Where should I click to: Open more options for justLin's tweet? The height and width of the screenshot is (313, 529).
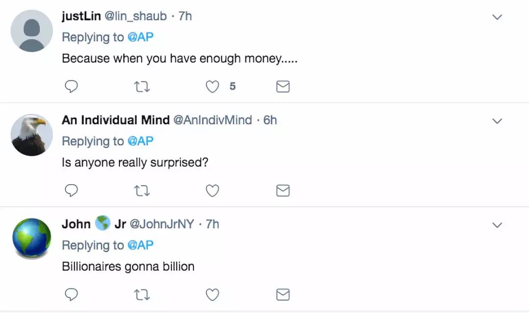tap(497, 17)
